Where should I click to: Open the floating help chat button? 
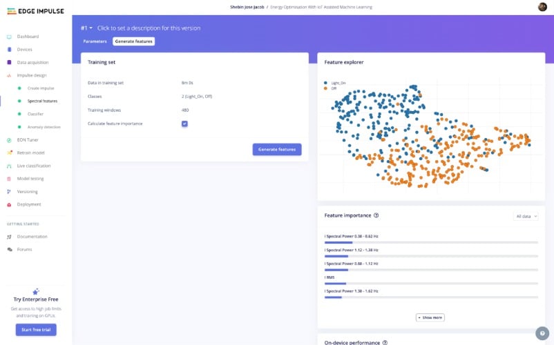coord(542,333)
